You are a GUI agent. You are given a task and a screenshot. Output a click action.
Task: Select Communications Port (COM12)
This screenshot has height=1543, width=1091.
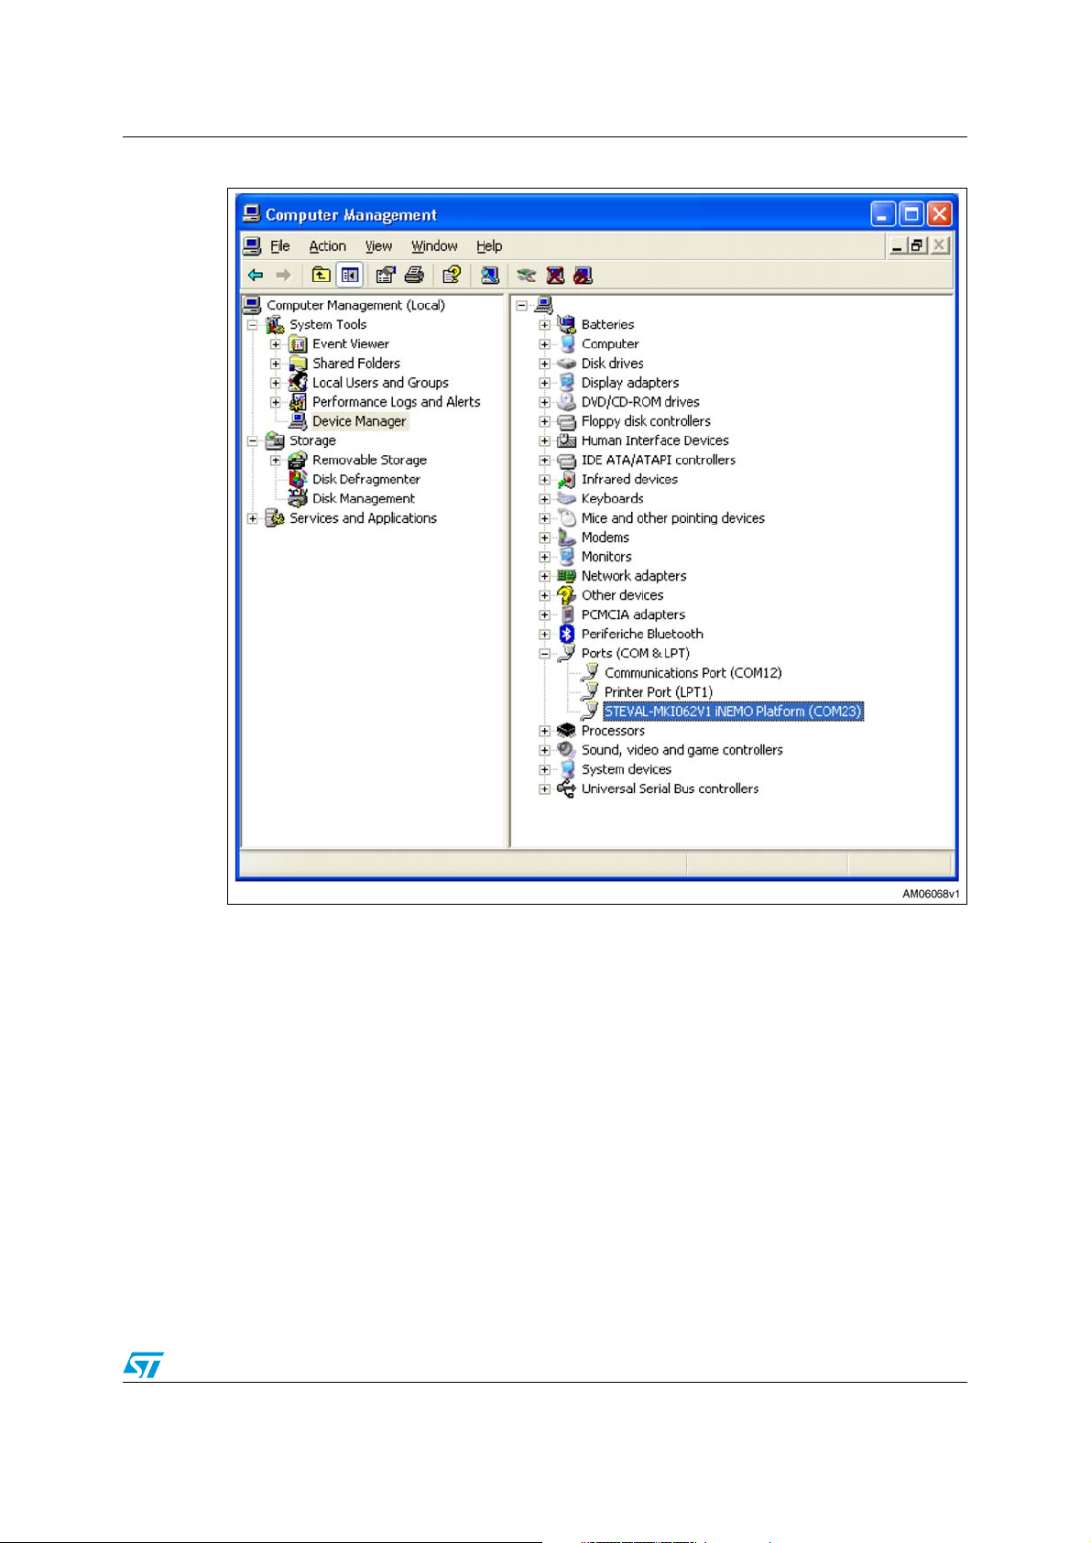coord(693,673)
